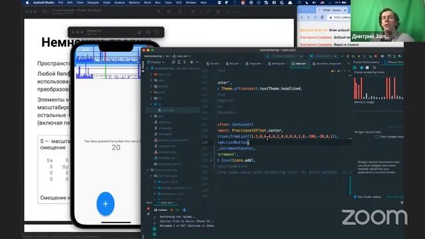Click the Matrix4.fromList code line
425x239 pixels.
coord(278,136)
